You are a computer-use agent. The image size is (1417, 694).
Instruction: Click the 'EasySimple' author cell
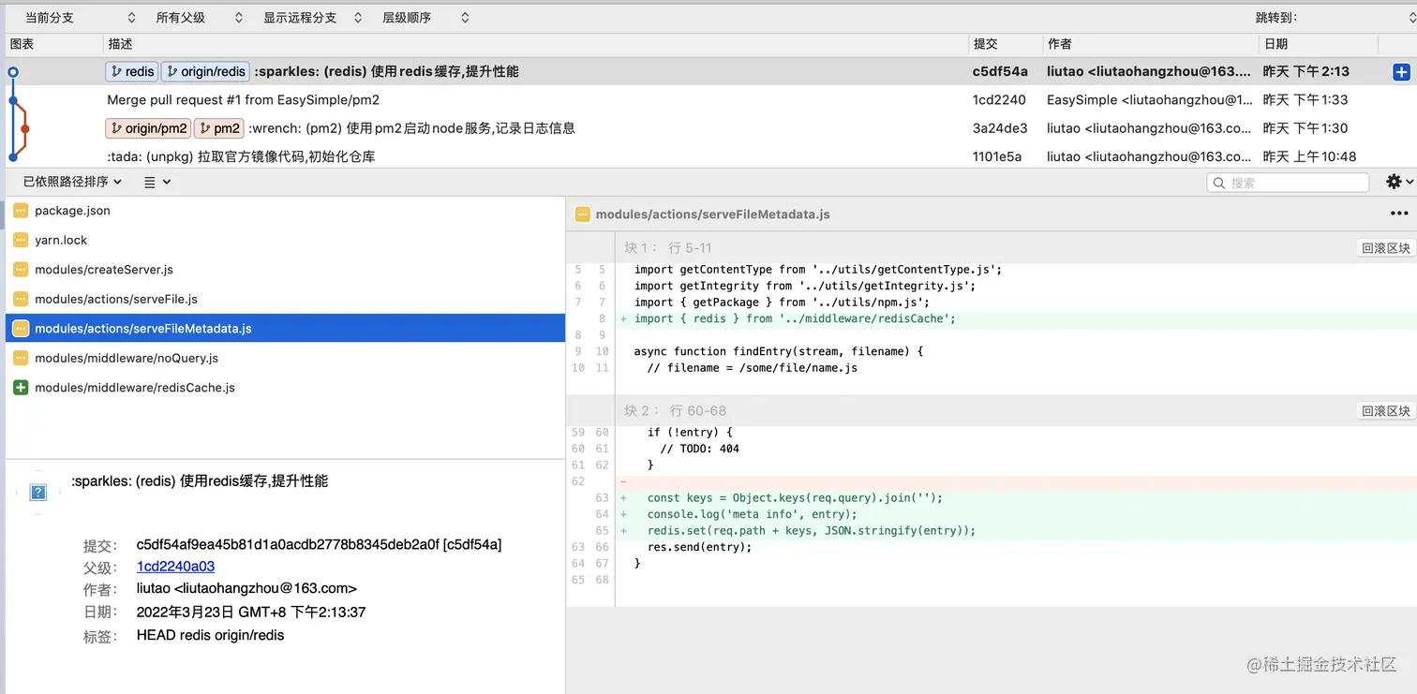[1150, 100]
